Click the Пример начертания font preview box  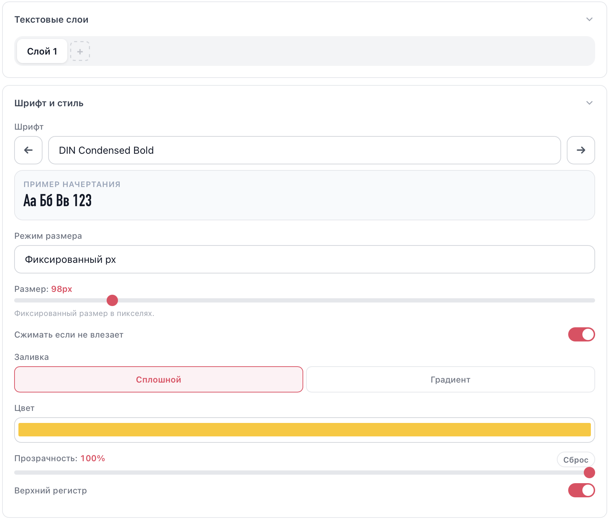(x=304, y=195)
